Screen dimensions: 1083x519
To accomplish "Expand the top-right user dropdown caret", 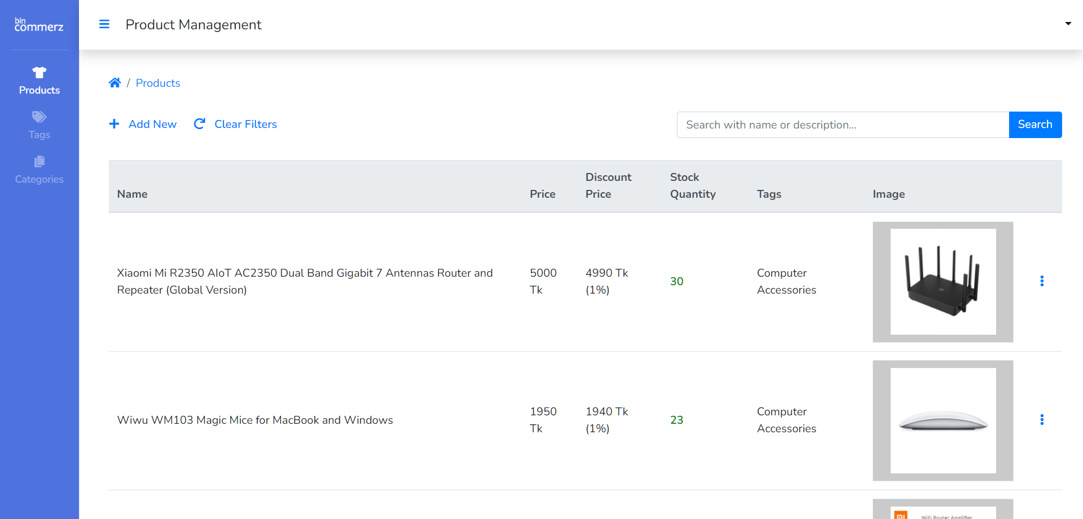I will point(1068,24).
